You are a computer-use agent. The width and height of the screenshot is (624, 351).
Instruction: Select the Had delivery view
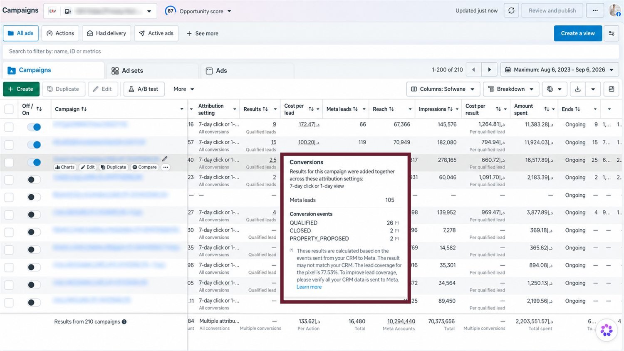click(x=106, y=33)
